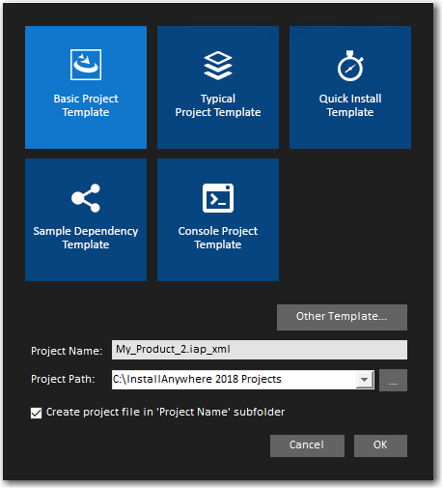This screenshot has height=488, width=442.
Task: Uncheck the project subfolder checkbox
Action: coord(36,413)
